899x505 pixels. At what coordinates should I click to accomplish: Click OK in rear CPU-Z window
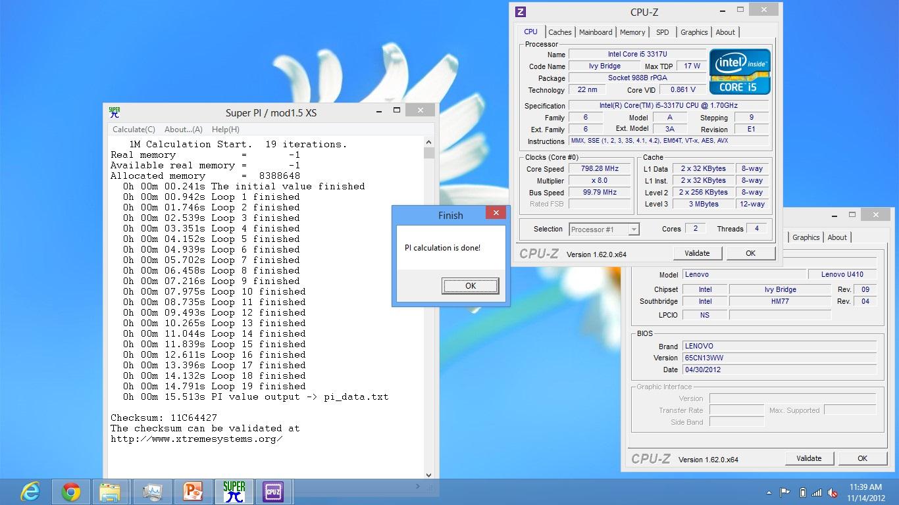tap(862, 458)
